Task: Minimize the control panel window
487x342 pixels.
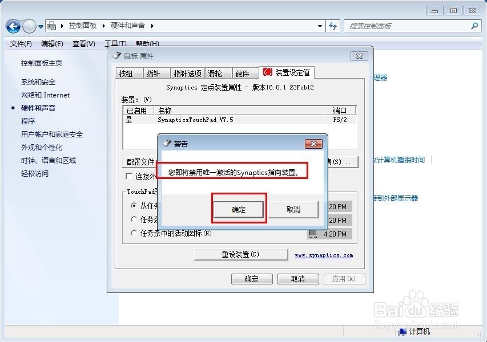Action: point(435,11)
